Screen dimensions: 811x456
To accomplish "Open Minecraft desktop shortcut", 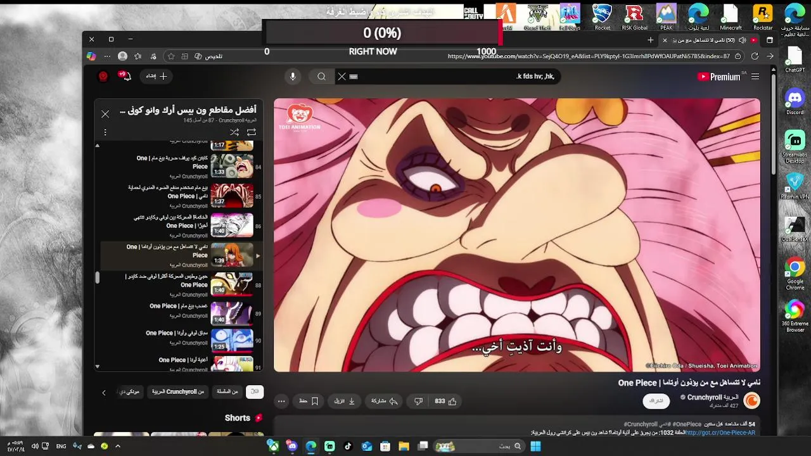I will point(730,16).
